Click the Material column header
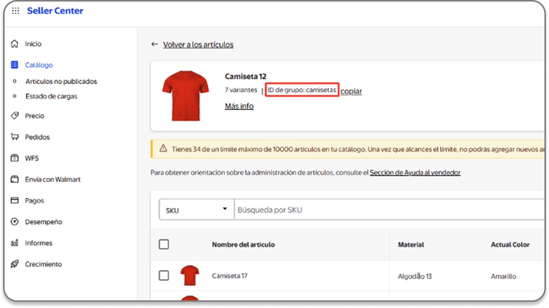 (x=411, y=245)
